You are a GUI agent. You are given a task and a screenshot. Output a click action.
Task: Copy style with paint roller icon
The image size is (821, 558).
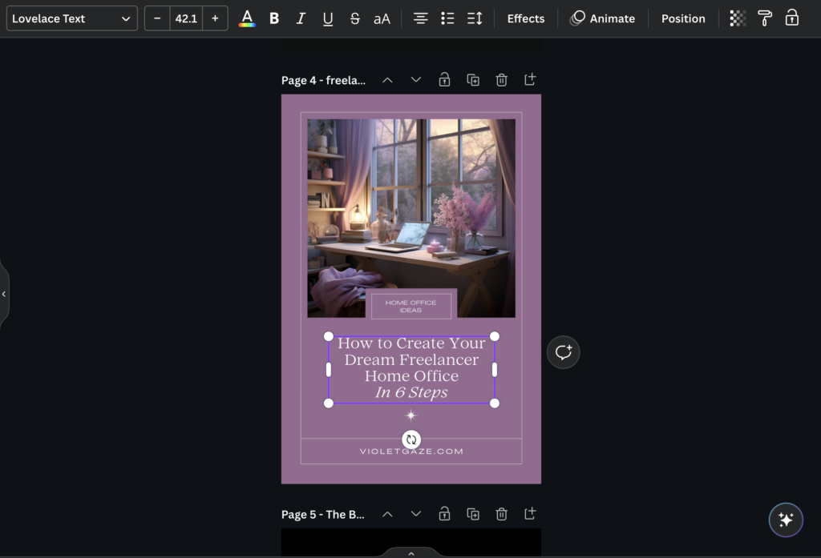point(765,18)
